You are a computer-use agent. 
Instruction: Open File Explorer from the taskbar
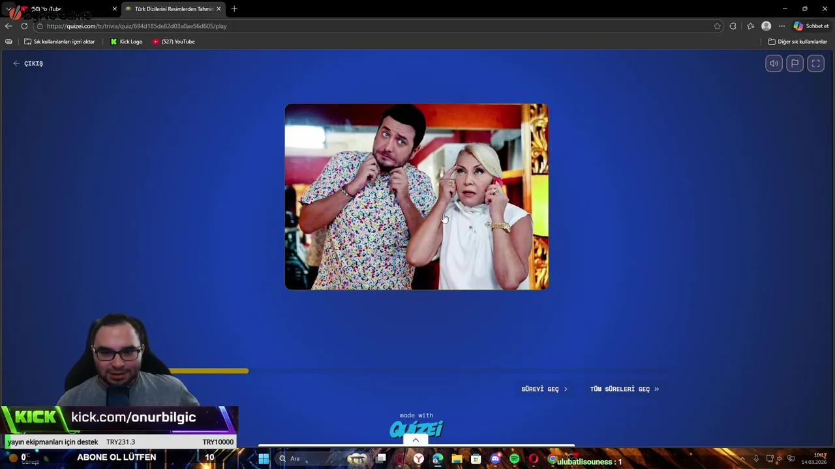coord(457,459)
